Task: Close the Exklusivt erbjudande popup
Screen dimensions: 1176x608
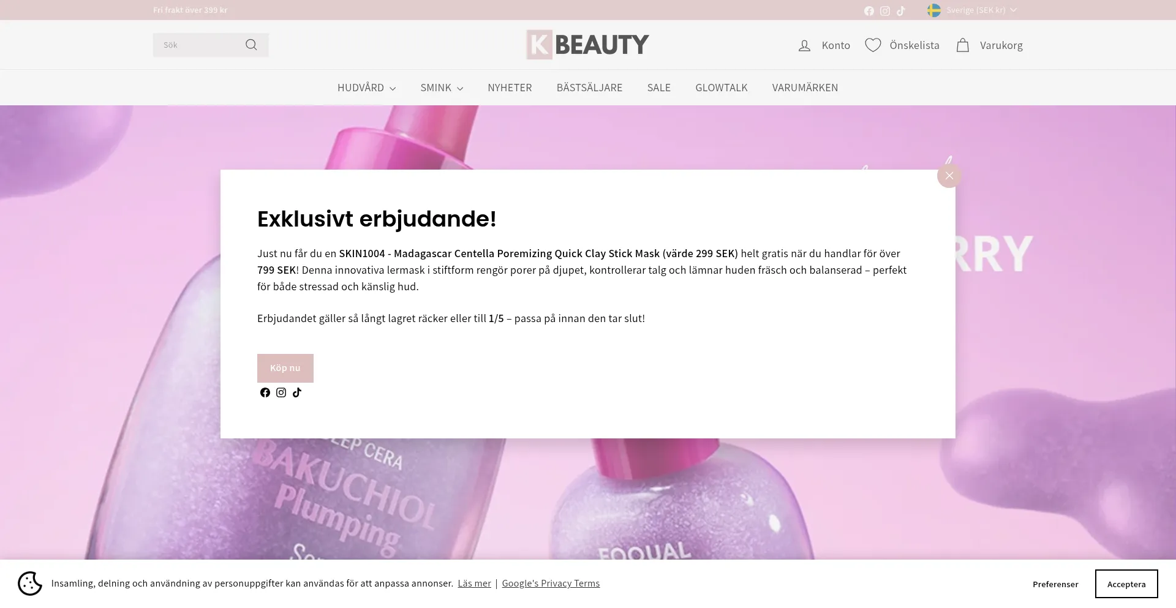Action: pos(949,176)
